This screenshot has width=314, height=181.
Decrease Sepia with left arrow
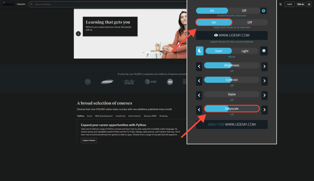tap(199, 95)
